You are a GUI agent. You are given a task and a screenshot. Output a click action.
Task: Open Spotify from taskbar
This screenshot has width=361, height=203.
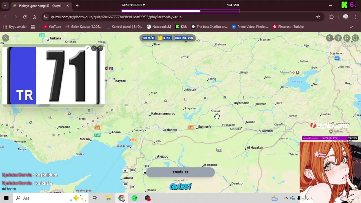tap(134, 198)
